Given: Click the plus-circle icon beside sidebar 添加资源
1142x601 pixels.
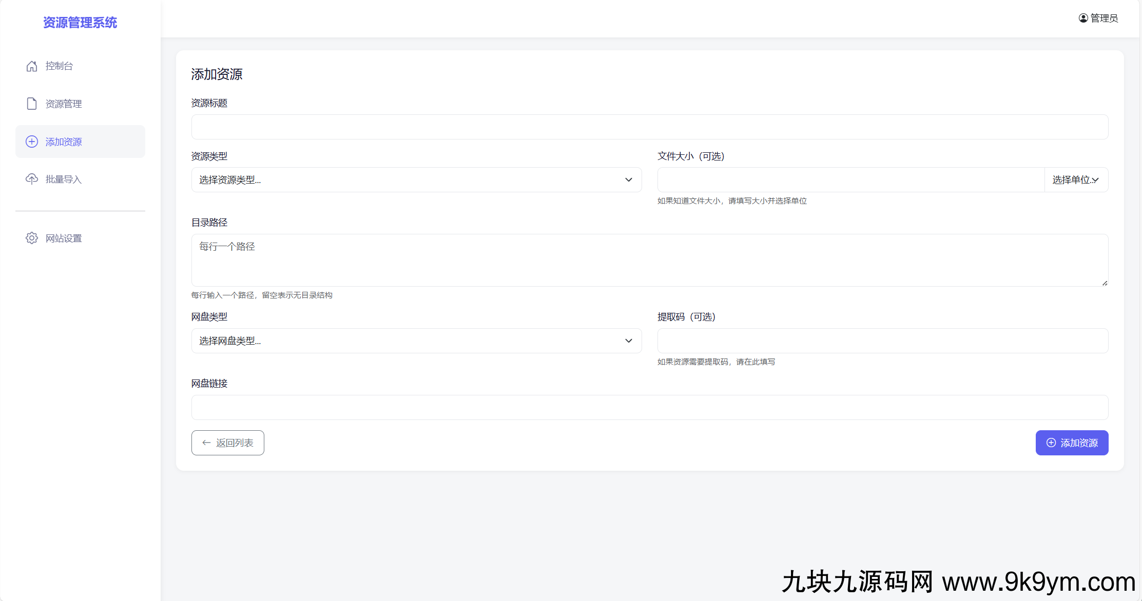Looking at the screenshot, I should 32,142.
